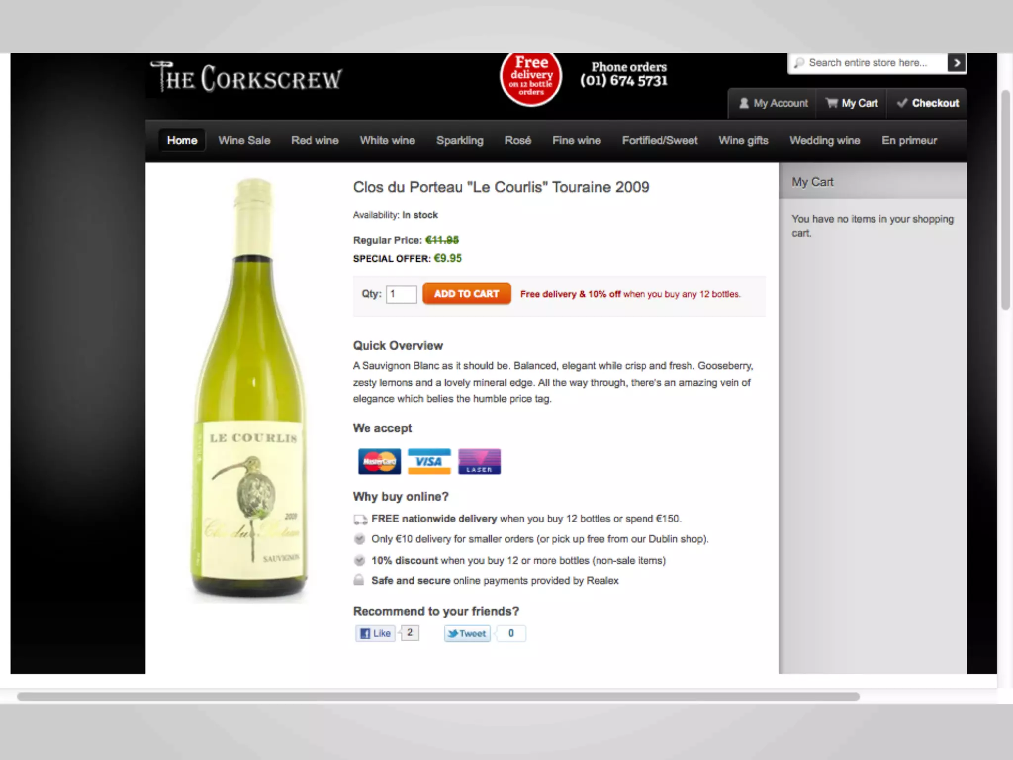Select the Sparkling category

tap(460, 141)
